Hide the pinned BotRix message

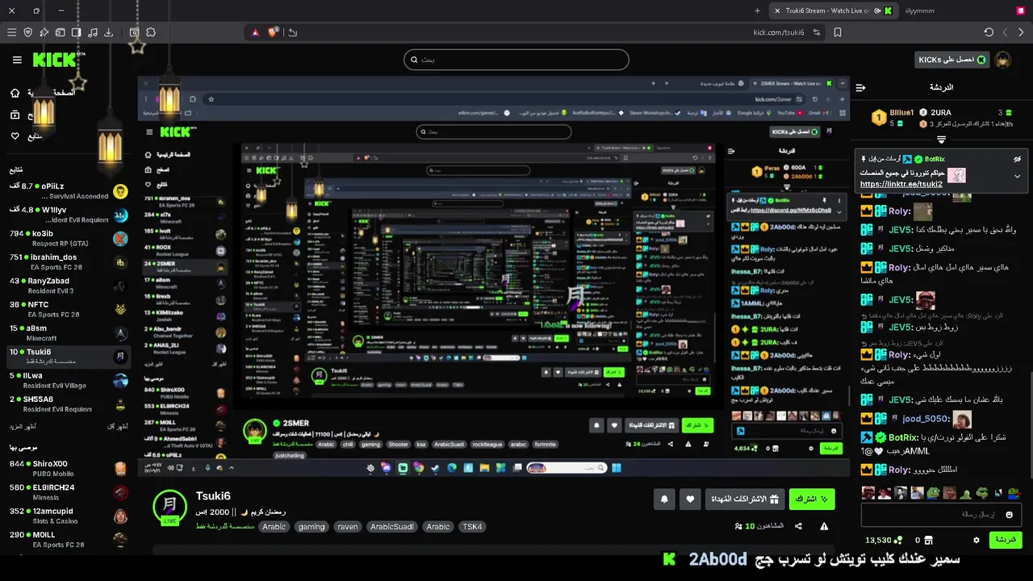point(1018,159)
